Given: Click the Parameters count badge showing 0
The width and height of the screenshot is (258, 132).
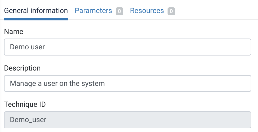Looking at the screenshot, I should click(x=119, y=11).
